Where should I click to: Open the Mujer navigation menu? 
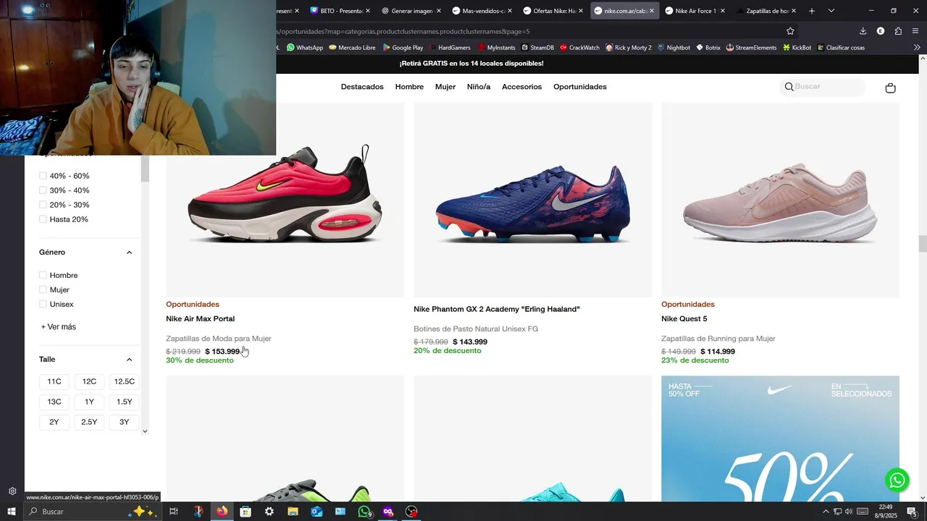coord(445,87)
